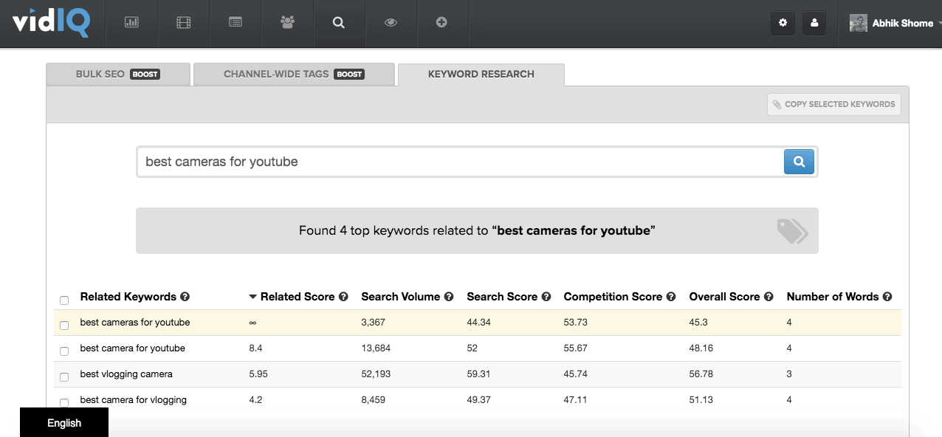Click help icon beside Search Volume

point(448,297)
